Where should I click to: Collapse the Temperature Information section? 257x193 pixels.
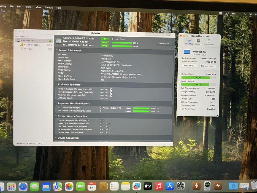[x=56, y=116]
